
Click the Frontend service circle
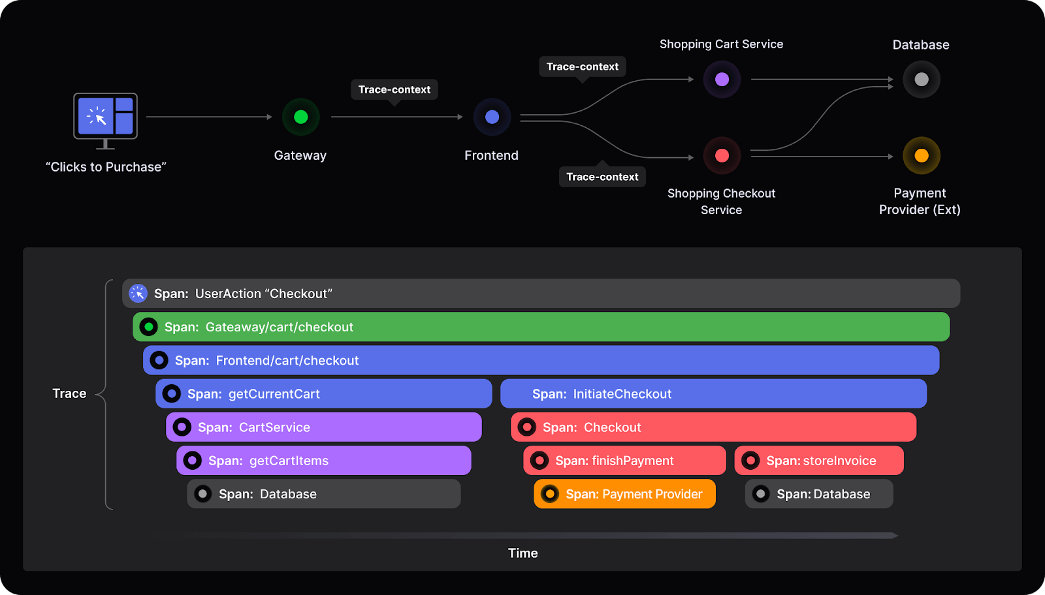(x=491, y=117)
